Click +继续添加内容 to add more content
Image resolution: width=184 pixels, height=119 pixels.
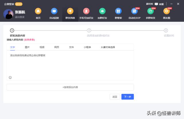(x=70, y=87)
